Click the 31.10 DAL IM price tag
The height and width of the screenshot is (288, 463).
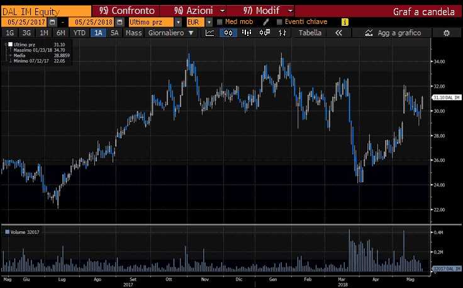[447, 98]
